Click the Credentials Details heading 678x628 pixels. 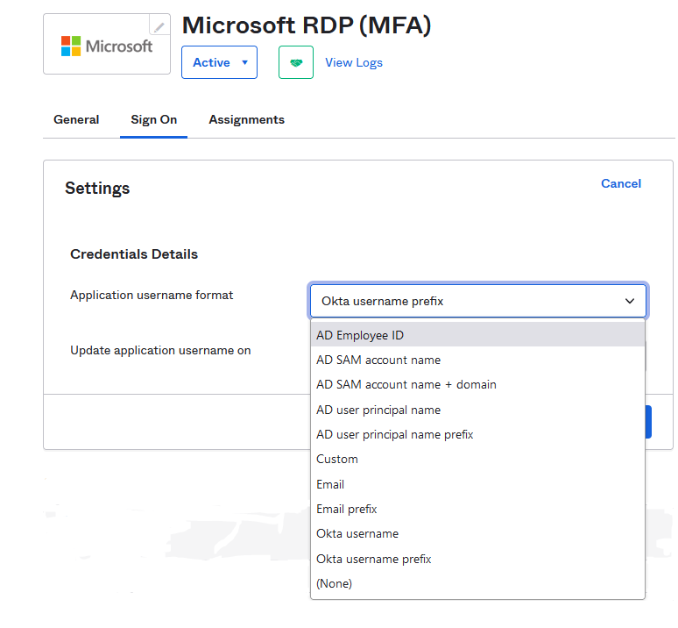tap(134, 254)
